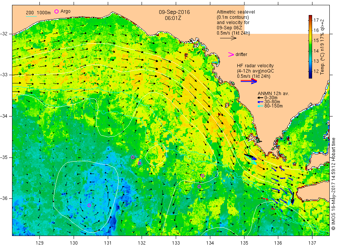Click the -34 latitude axis label
This screenshot has height=248, width=338.
4,116
